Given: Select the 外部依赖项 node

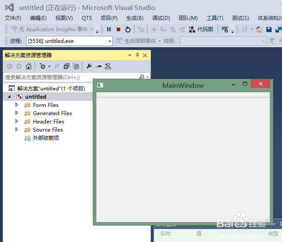Looking at the screenshot, I should [x=46, y=138].
